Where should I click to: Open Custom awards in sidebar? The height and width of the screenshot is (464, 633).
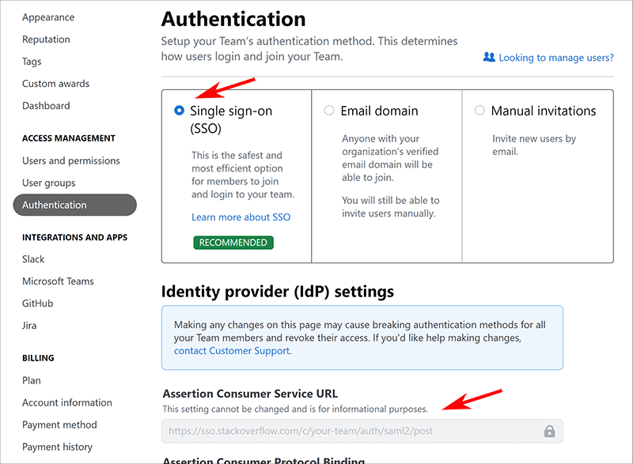[x=55, y=84]
